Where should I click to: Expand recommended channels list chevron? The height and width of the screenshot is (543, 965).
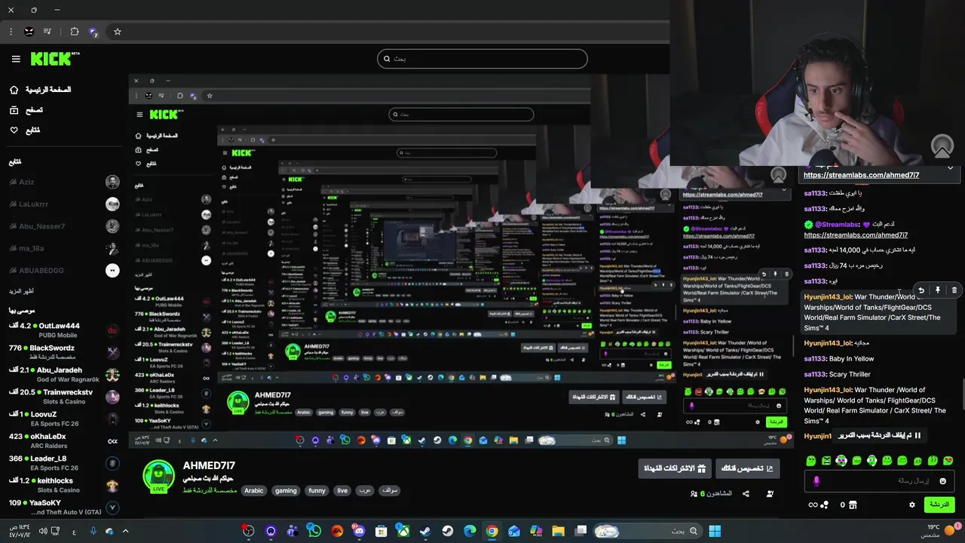(112, 508)
